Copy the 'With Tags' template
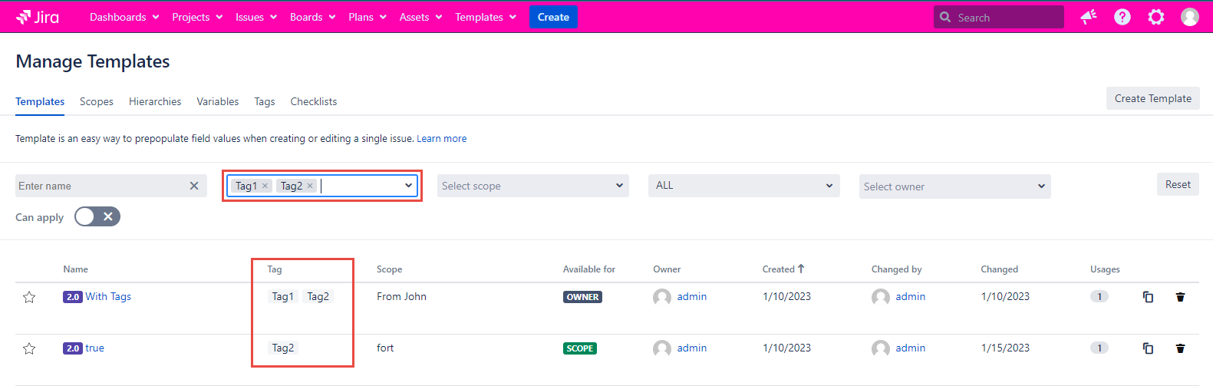This screenshot has width=1213, height=386. tap(1148, 297)
